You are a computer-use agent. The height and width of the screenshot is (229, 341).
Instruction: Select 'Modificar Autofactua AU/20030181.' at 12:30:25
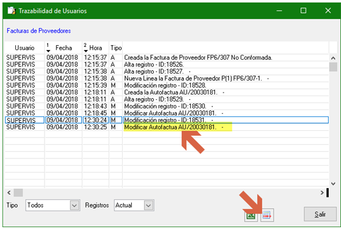coord(167,127)
